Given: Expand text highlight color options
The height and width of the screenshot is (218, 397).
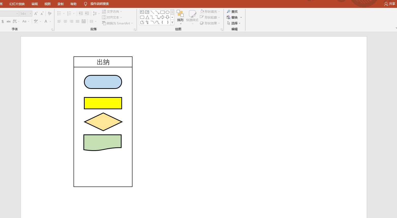Looking at the screenshot, I should pos(40,21).
